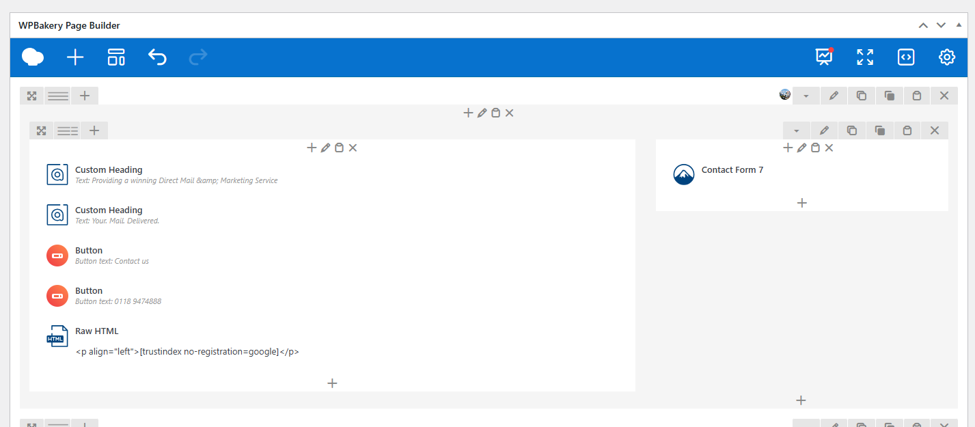Open the Insights presentation icon with red dot

[824, 57]
